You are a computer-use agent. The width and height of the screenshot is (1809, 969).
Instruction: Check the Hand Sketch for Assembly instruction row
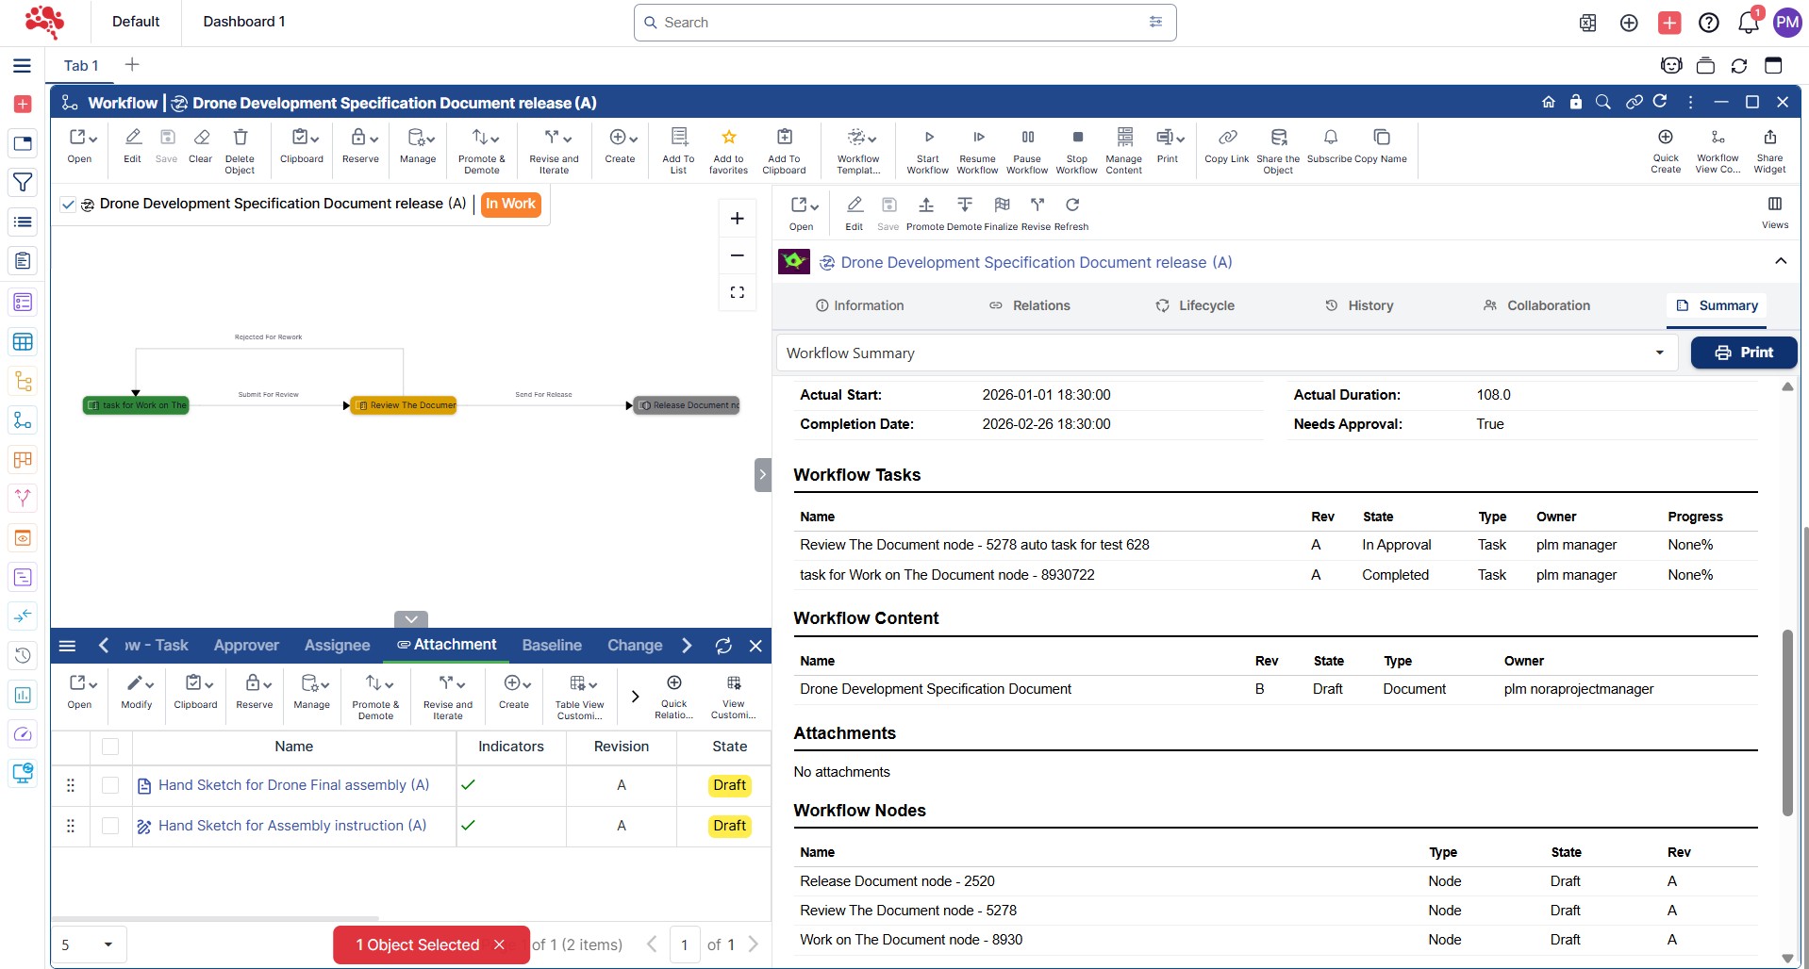click(110, 826)
